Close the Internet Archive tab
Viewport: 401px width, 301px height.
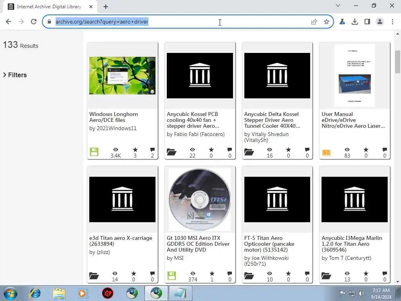coord(91,7)
